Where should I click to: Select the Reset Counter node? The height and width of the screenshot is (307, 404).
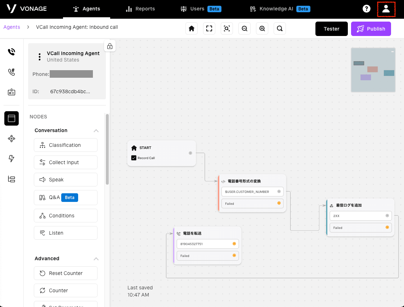(66, 273)
